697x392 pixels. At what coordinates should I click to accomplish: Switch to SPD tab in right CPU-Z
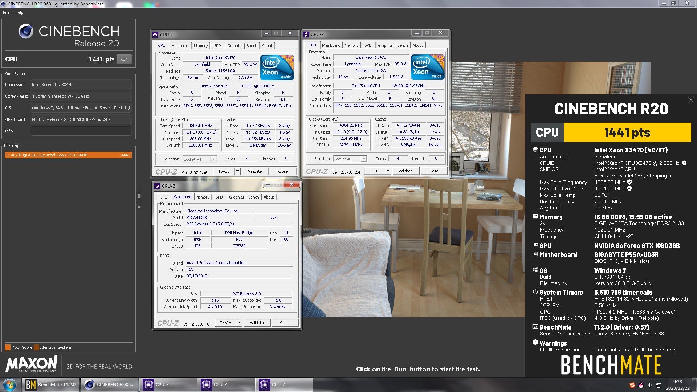[368, 45]
